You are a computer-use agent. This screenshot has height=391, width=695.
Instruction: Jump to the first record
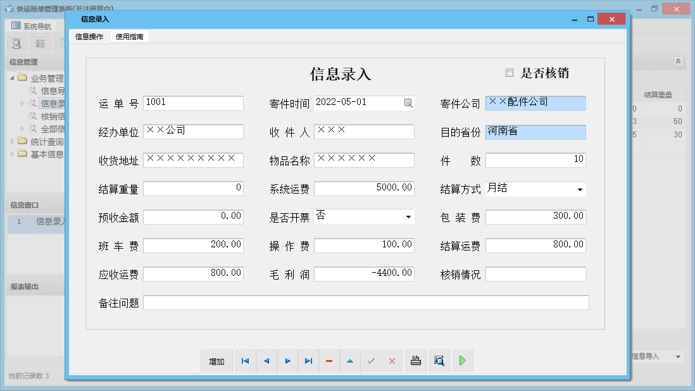point(246,361)
